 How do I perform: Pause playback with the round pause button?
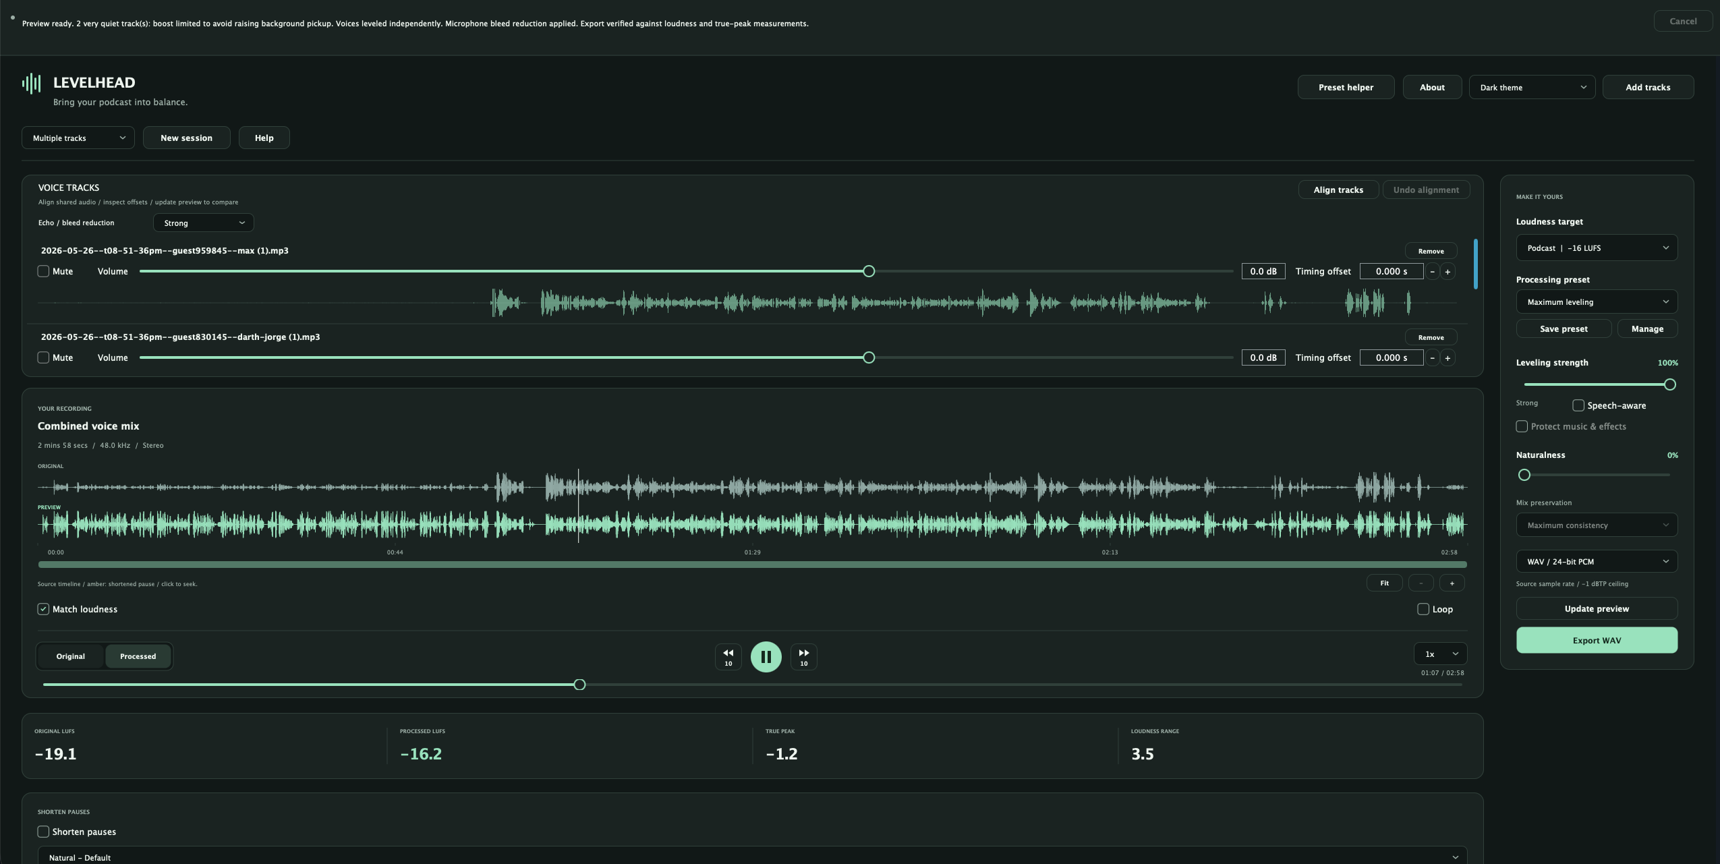coord(766,656)
